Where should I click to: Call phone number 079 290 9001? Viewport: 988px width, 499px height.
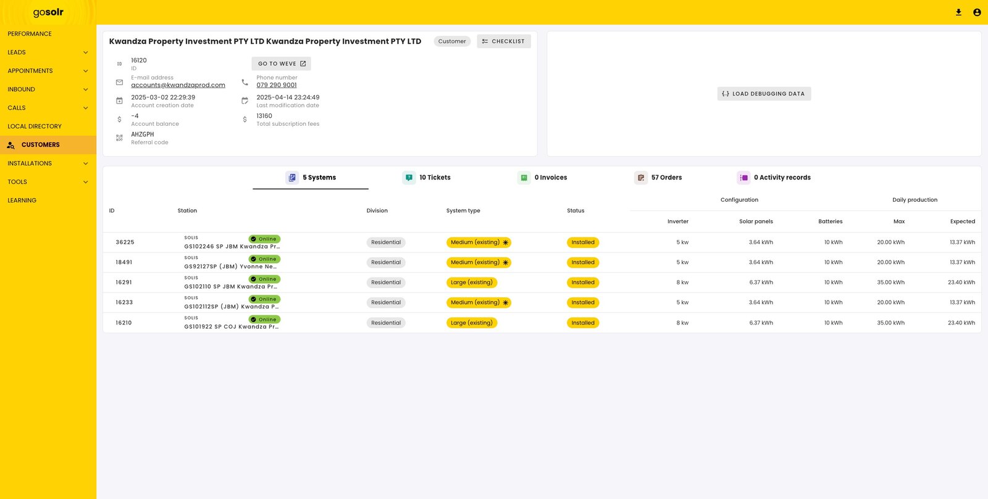point(277,85)
